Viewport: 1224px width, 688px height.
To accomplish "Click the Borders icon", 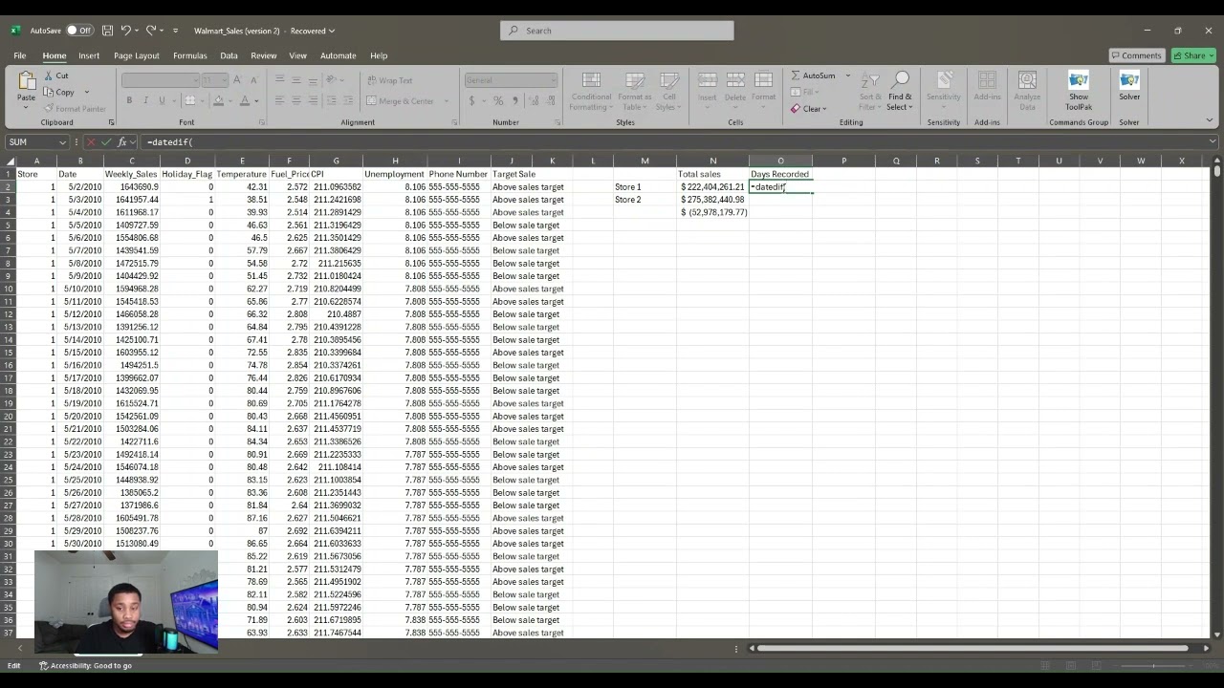I will coord(190,100).
